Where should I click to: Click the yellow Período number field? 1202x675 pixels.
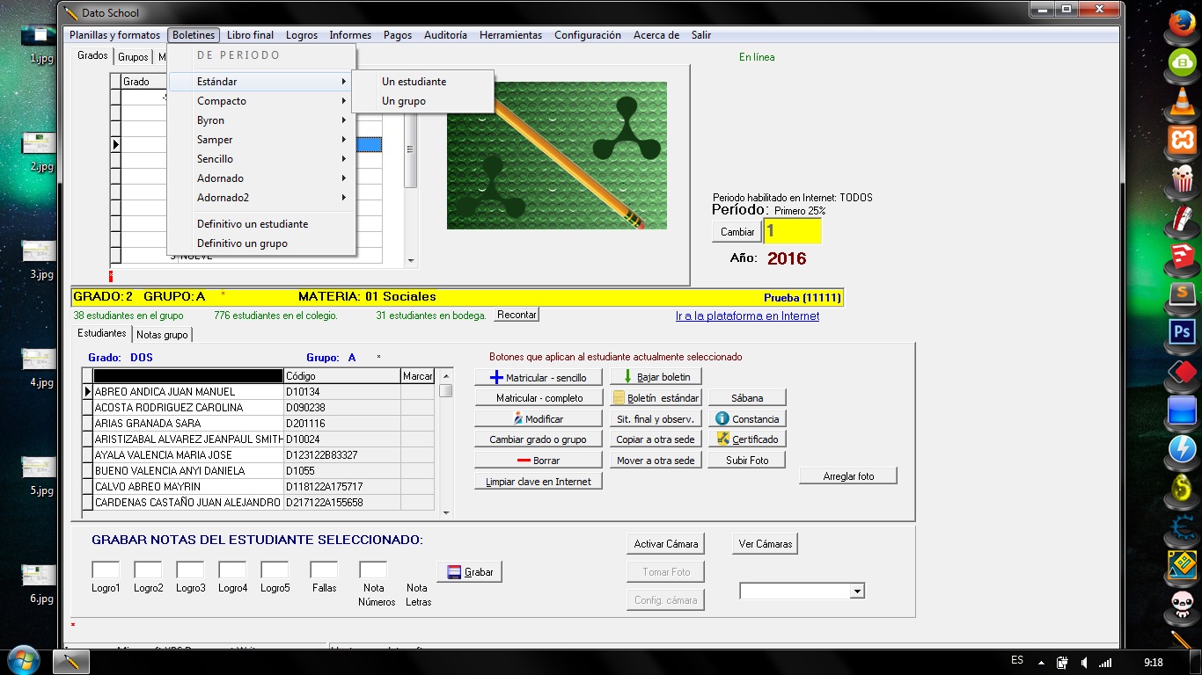(792, 231)
